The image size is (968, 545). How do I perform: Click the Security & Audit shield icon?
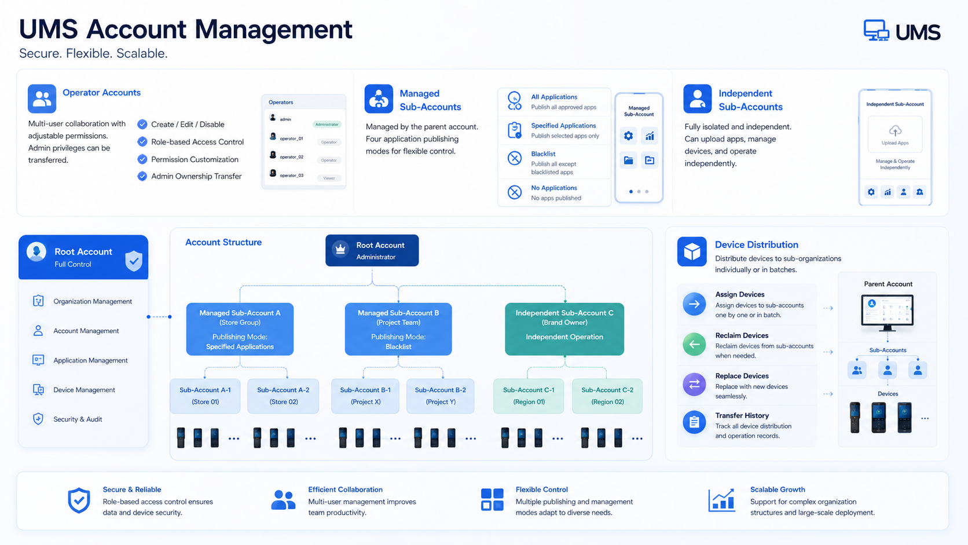coord(38,419)
